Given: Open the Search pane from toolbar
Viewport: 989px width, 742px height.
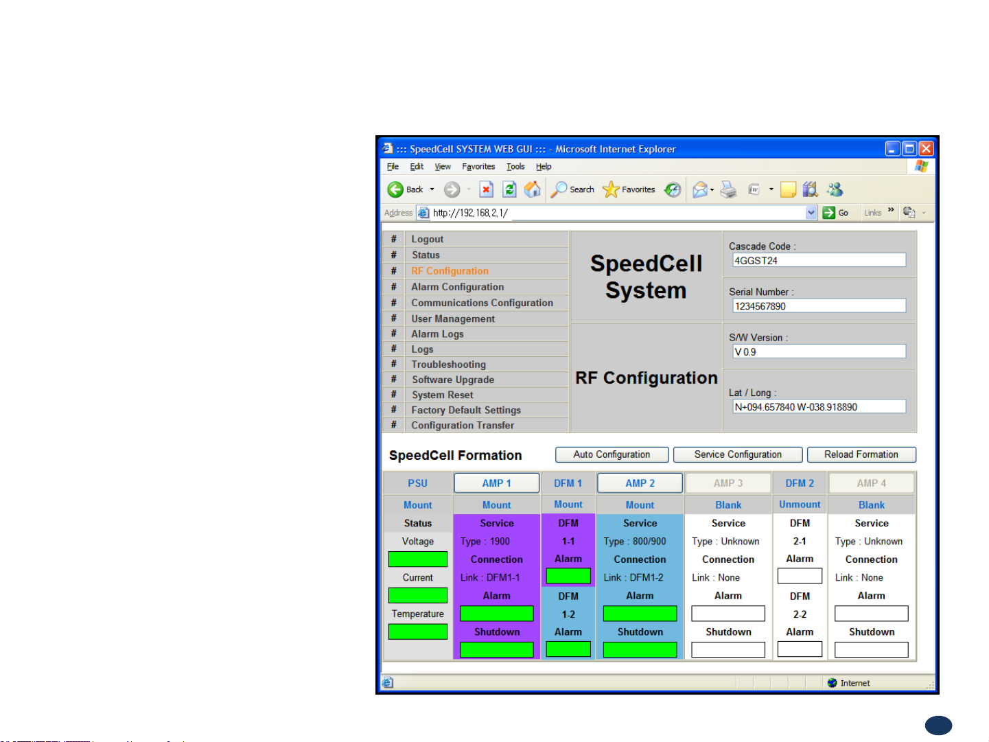Looking at the screenshot, I should pyautogui.click(x=573, y=189).
